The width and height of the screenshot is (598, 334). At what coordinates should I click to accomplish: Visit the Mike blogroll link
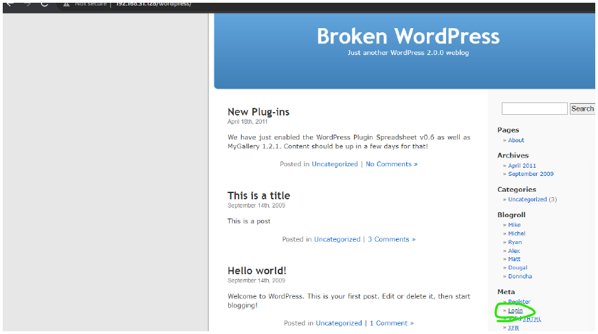pyautogui.click(x=514, y=225)
